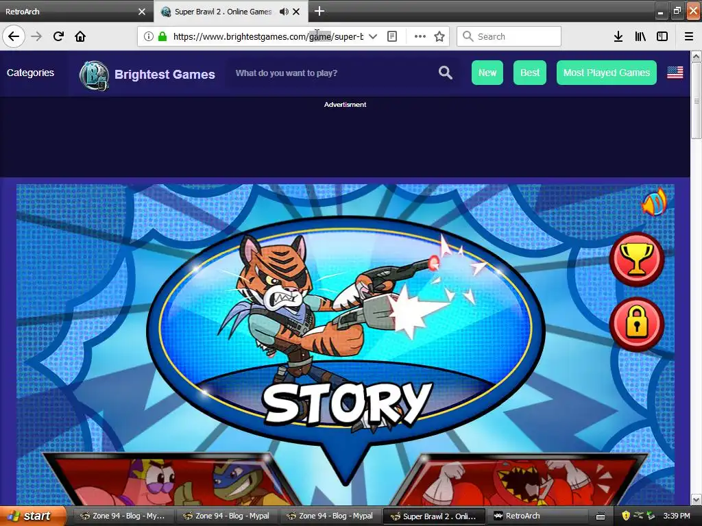Click the security shield tray icon
This screenshot has height=526, width=702.
[625, 516]
